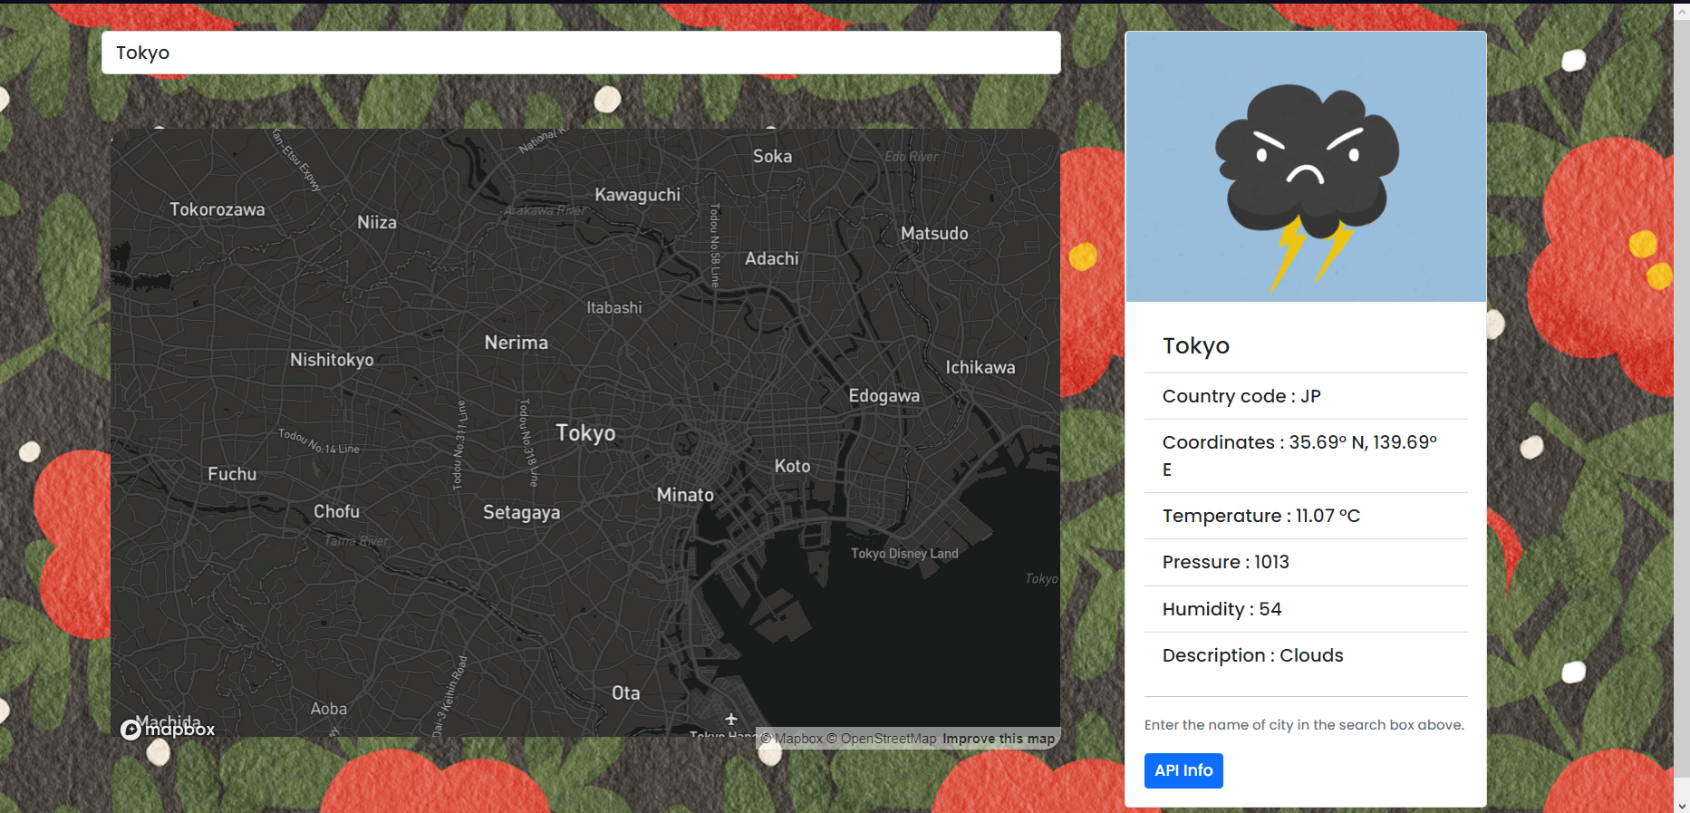Open the API Info button
This screenshot has width=1690, height=813.
pyautogui.click(x=1183, y=770)
